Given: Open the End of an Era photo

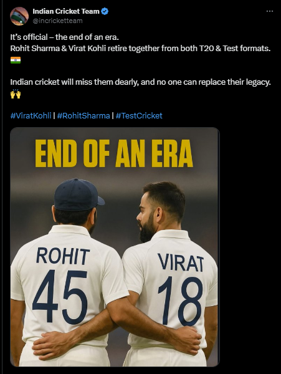Looking at the screenshot, I should [x=115, y=247].
